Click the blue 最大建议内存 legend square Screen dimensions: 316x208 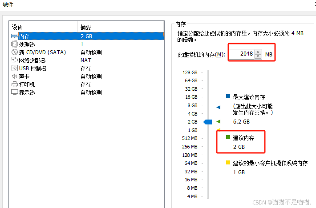[x=228, y=96]
